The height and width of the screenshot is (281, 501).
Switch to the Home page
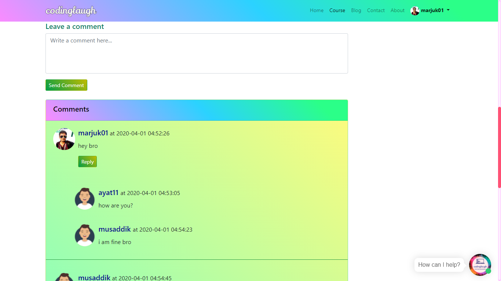pos(317,10)
